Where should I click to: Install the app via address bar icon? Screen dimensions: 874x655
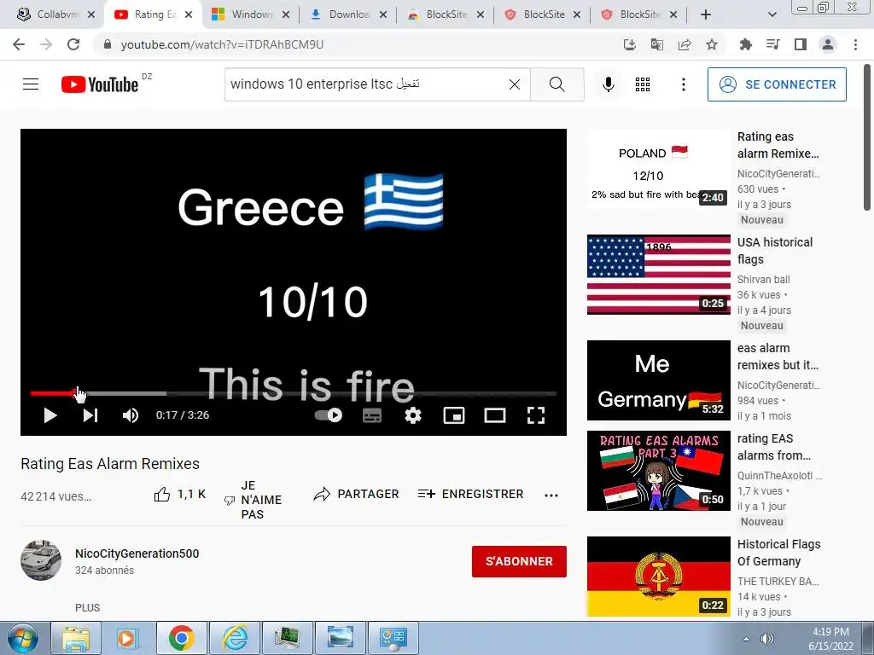pyautogui.click(x=629, y=44)
